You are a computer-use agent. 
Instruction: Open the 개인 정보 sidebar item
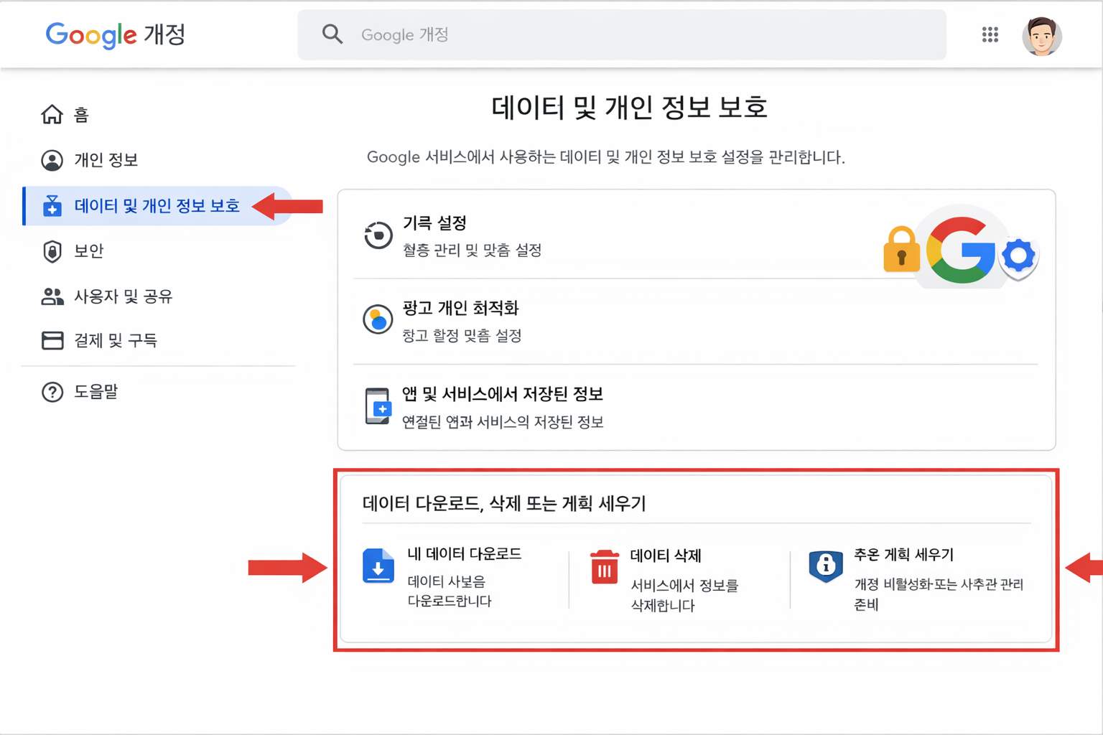pyautogui.click(x=158, y=160)
